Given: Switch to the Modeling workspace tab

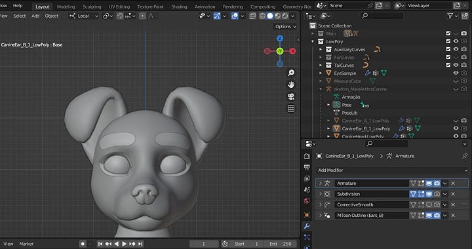Looking at the screenshot, I should point(66,7).
